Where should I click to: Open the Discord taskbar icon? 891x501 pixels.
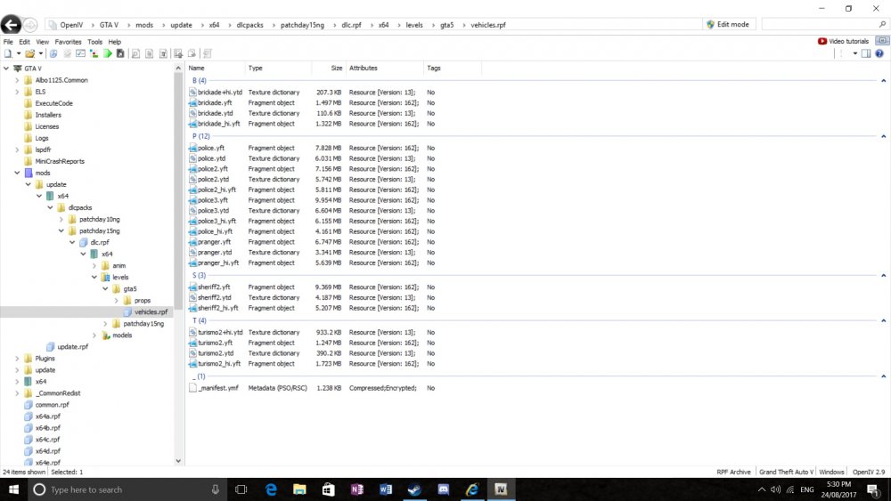pyautogui.click(x=443, y=489)
